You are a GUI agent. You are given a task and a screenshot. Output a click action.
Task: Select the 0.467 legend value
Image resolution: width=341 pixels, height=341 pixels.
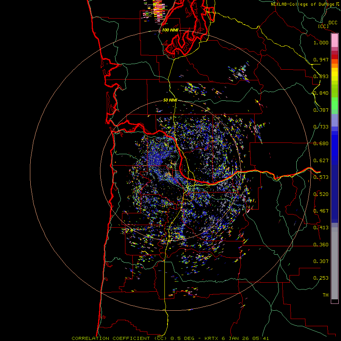tap(321, 211)
